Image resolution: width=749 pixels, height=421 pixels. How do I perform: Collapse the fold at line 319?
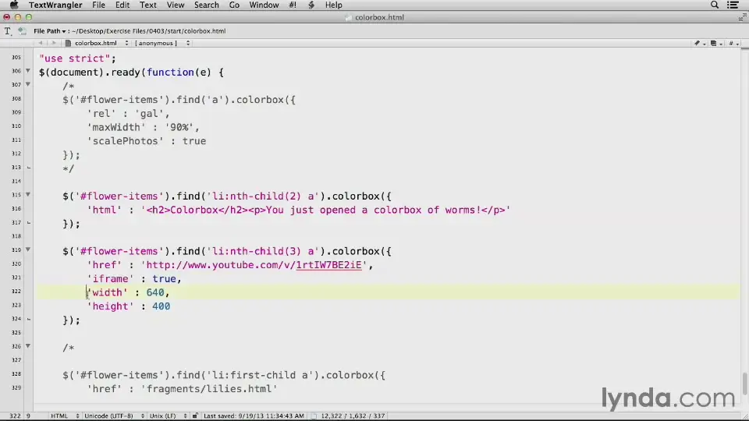[x=28, y=249]
